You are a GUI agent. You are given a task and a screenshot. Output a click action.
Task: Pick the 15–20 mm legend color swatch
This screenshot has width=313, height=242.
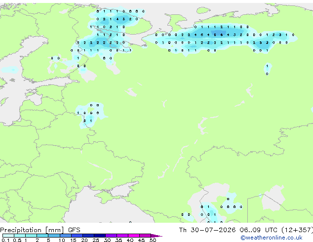coord(77,236)
